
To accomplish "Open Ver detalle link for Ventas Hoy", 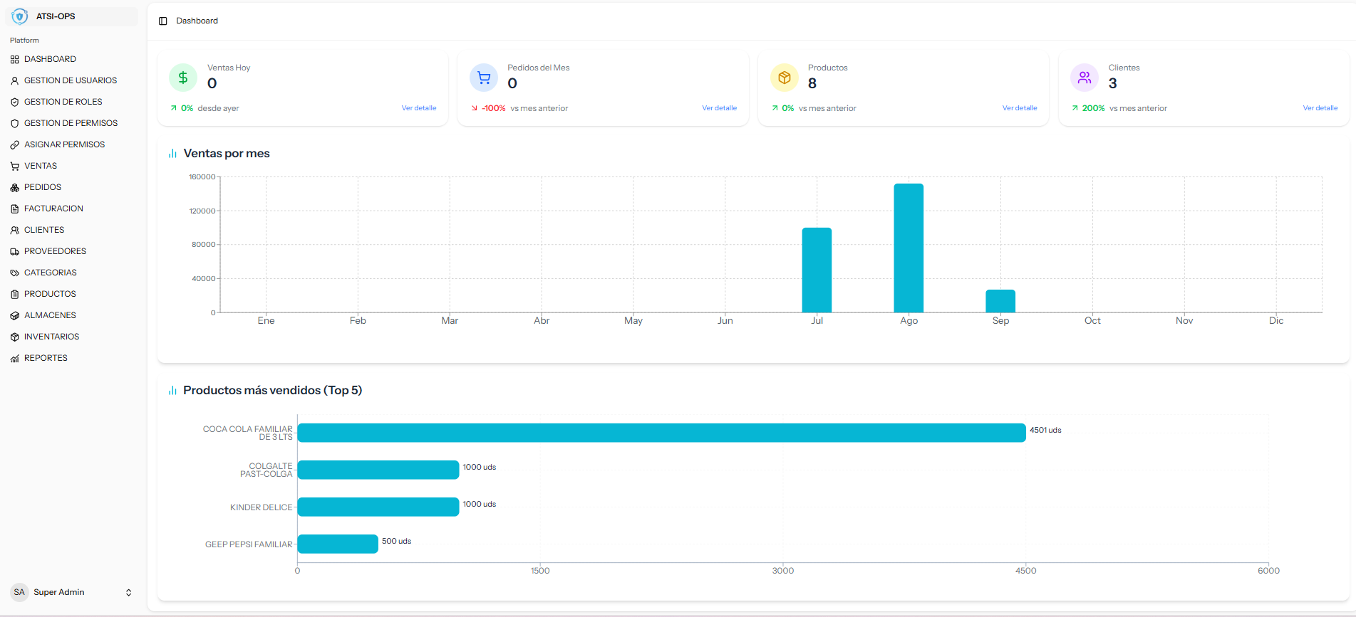I will pyautogui.click(x=419, y=108).
